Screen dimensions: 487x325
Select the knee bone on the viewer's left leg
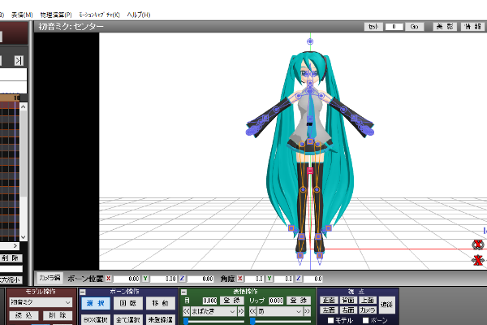(x=303, y=189)
